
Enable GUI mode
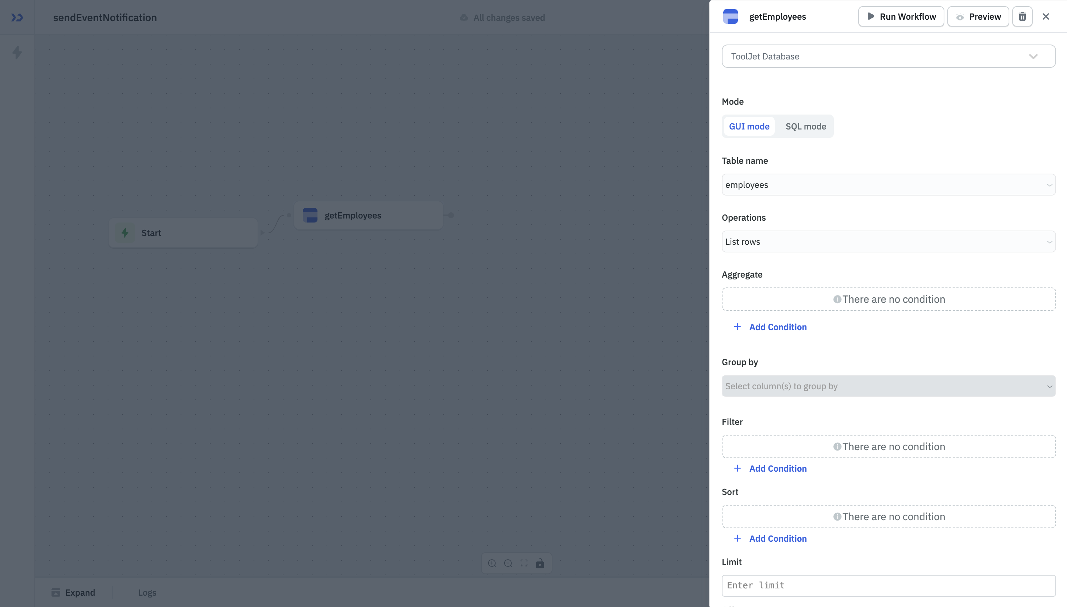point(749,126)
